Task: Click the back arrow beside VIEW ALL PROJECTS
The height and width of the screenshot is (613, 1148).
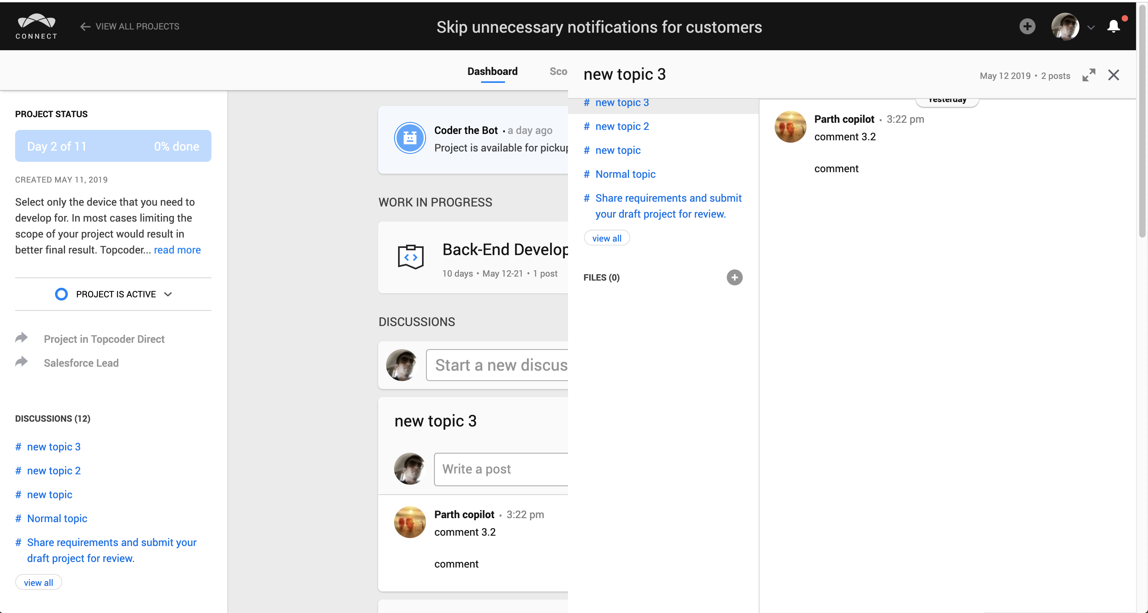Action: pos(85,27)
